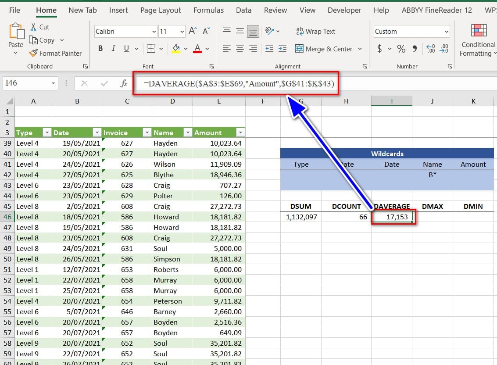Viewport: 497px width, 365px height.
Task: Click the Insert Function fx icon
Action: click(124, 83)
